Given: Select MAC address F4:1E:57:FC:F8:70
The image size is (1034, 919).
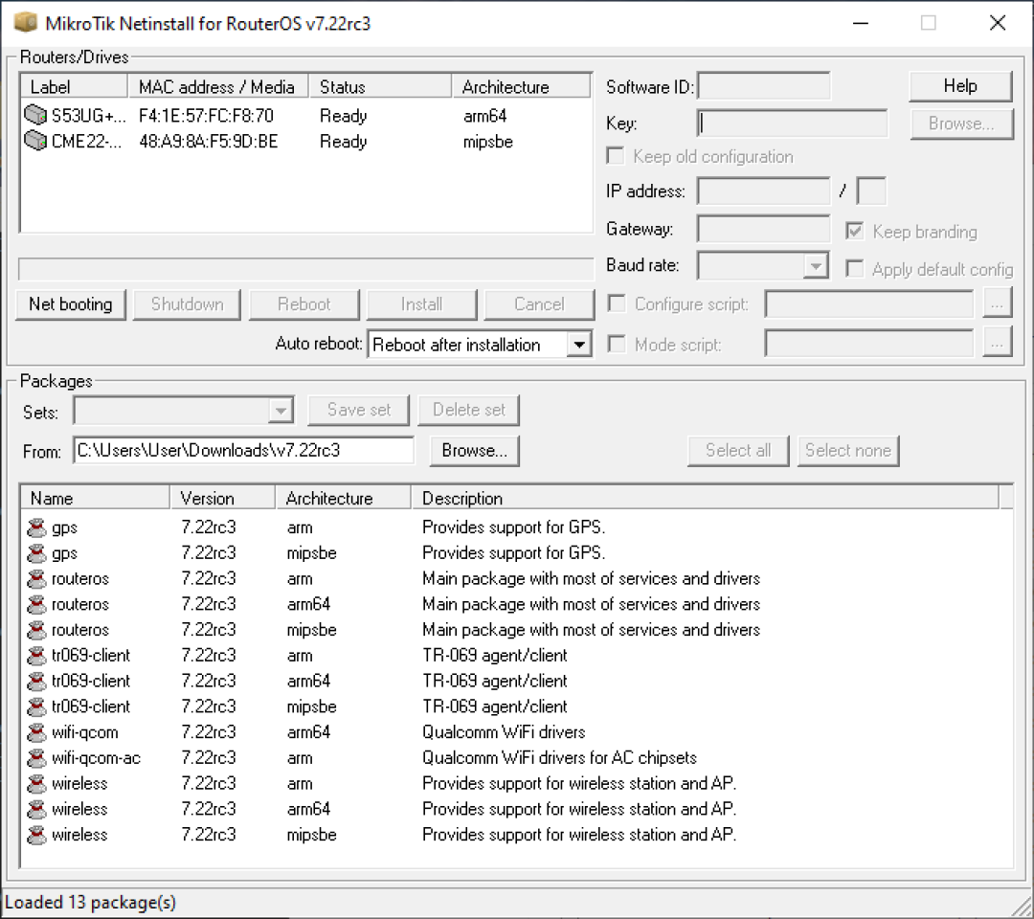Looking at the screenshot, I should (x=206, y=116).
